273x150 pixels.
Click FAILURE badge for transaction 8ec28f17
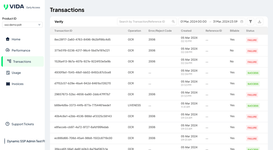coord(252,40)
